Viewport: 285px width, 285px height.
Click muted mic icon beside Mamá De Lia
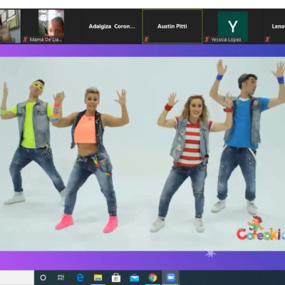25,39
